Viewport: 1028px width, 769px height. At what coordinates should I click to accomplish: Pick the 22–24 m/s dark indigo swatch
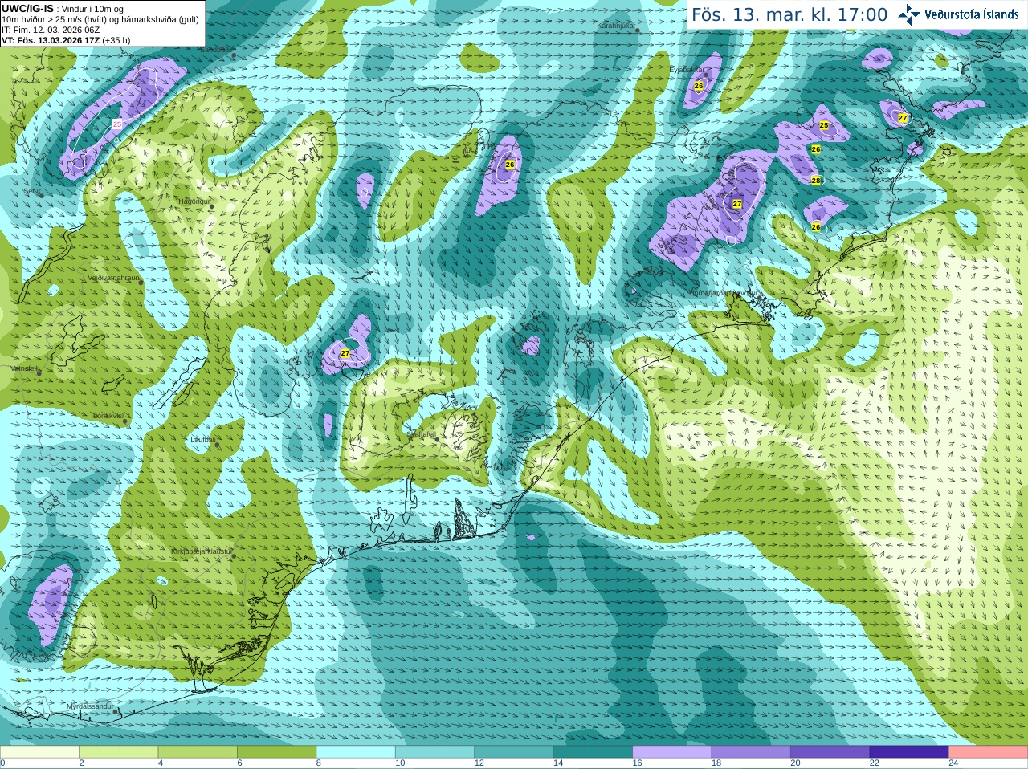[909, 752]
